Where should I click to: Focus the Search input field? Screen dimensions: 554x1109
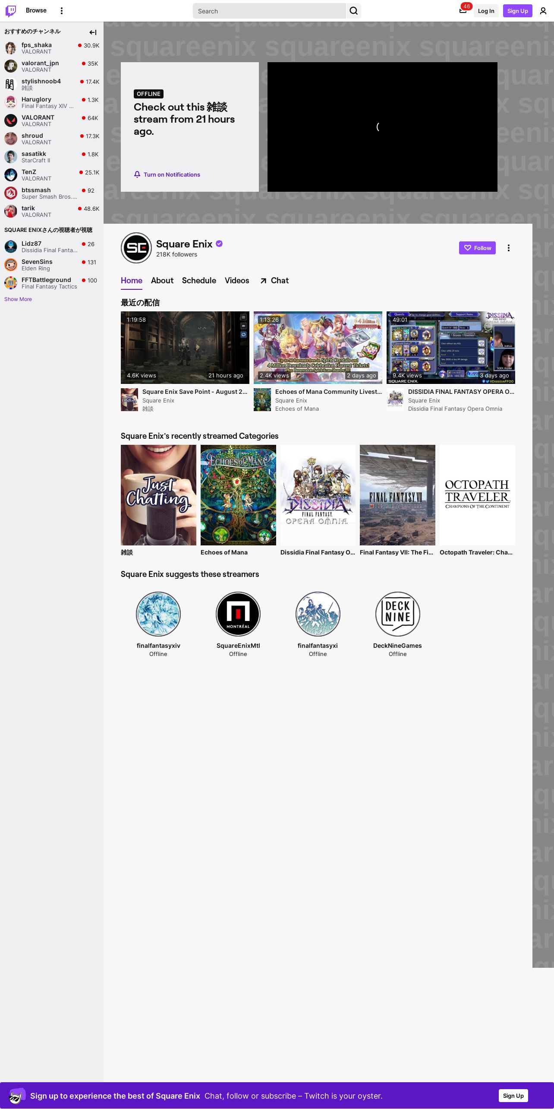[x=269, y=11]
